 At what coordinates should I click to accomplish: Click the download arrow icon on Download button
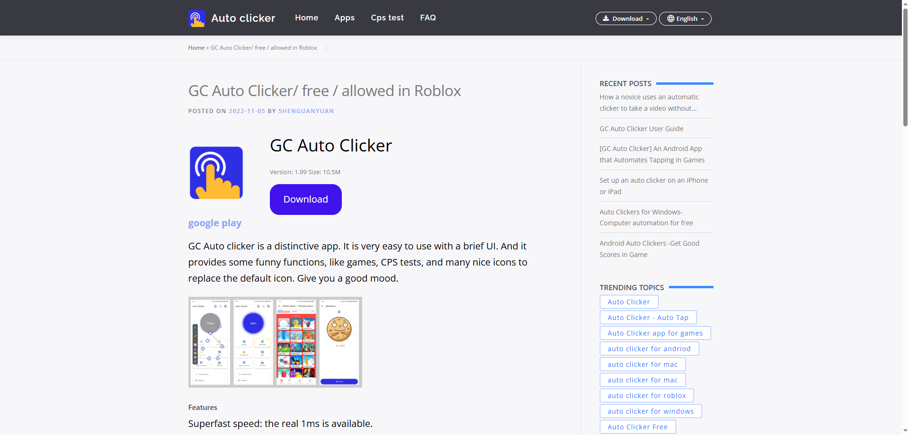click(606, 18)
